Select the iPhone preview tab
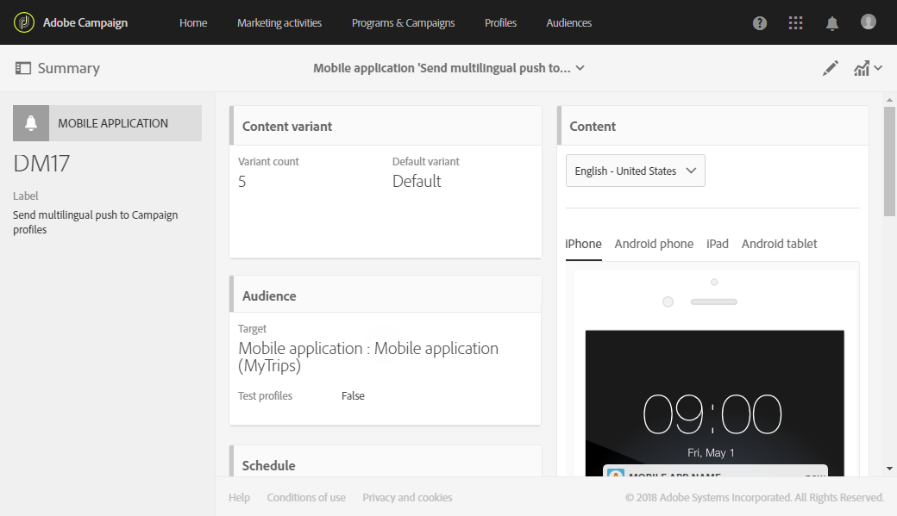The width and height of the screenshot is (897, 516). (x=583, y=244)
